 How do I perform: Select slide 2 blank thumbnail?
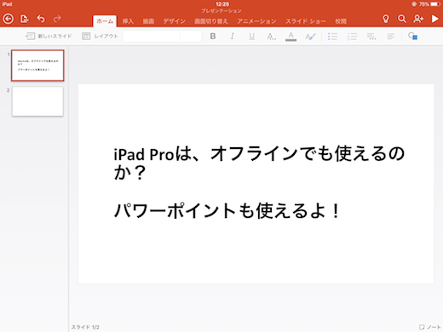(37, 101)
